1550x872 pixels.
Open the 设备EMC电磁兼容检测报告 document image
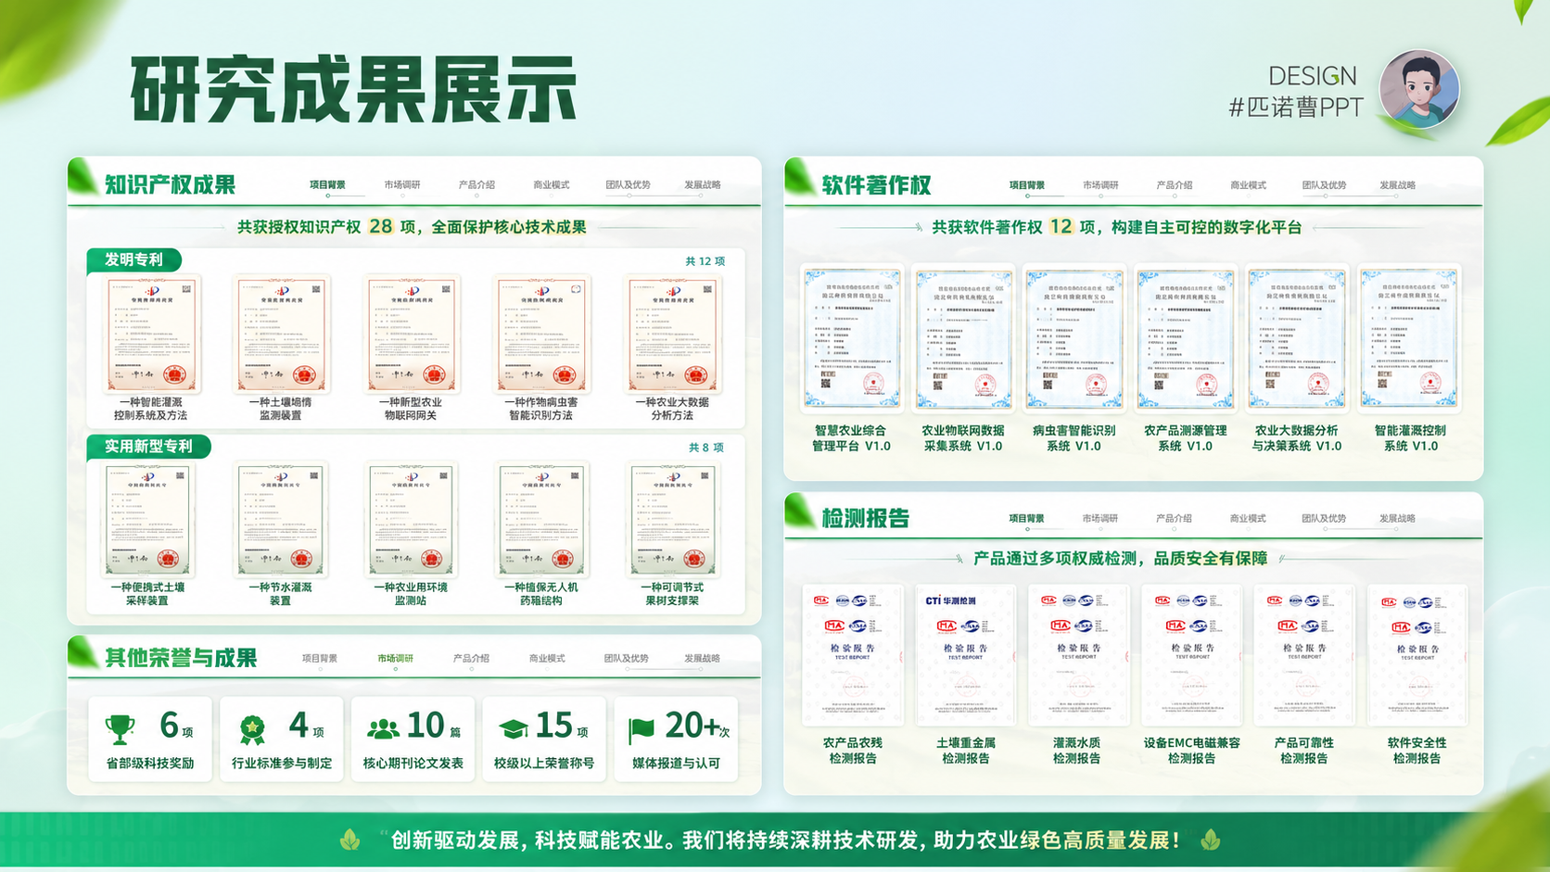1191,654
